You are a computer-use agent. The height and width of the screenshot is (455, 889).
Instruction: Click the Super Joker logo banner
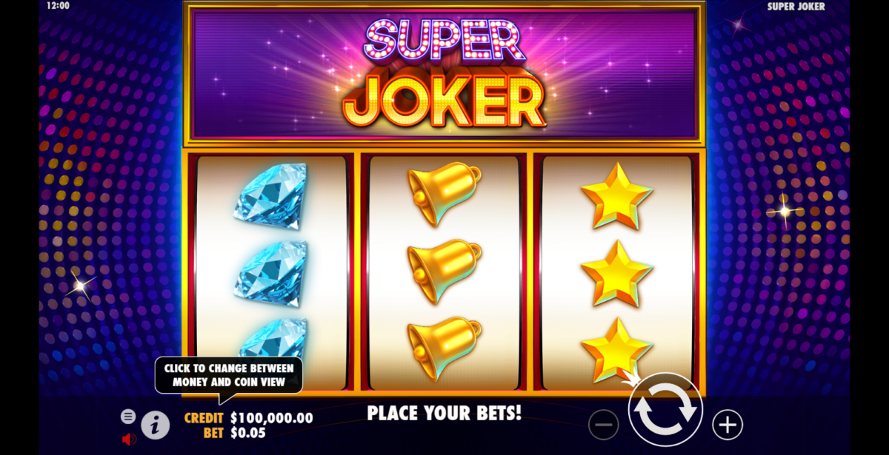coord(444,73)
